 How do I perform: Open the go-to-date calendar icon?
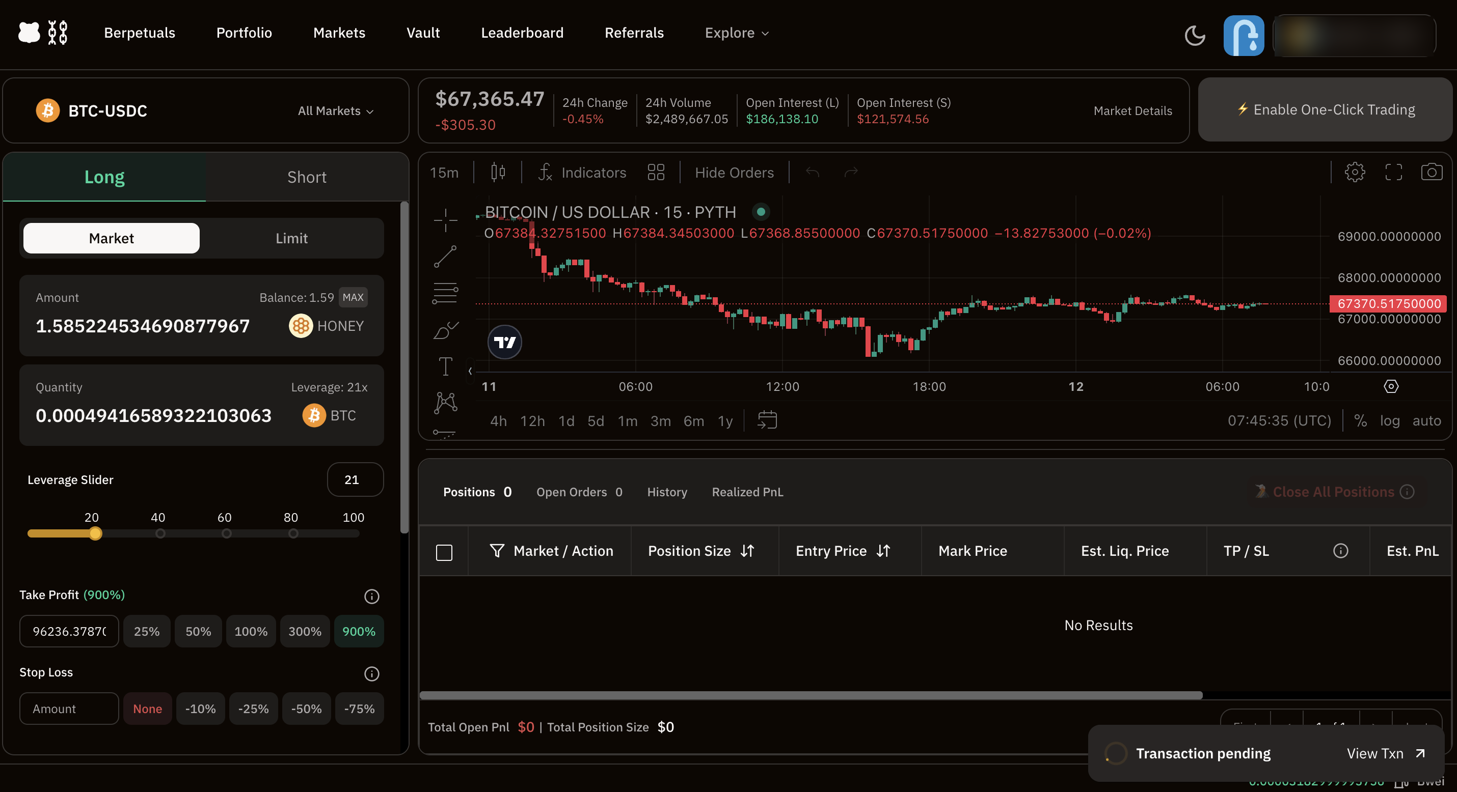click(767, 420)
